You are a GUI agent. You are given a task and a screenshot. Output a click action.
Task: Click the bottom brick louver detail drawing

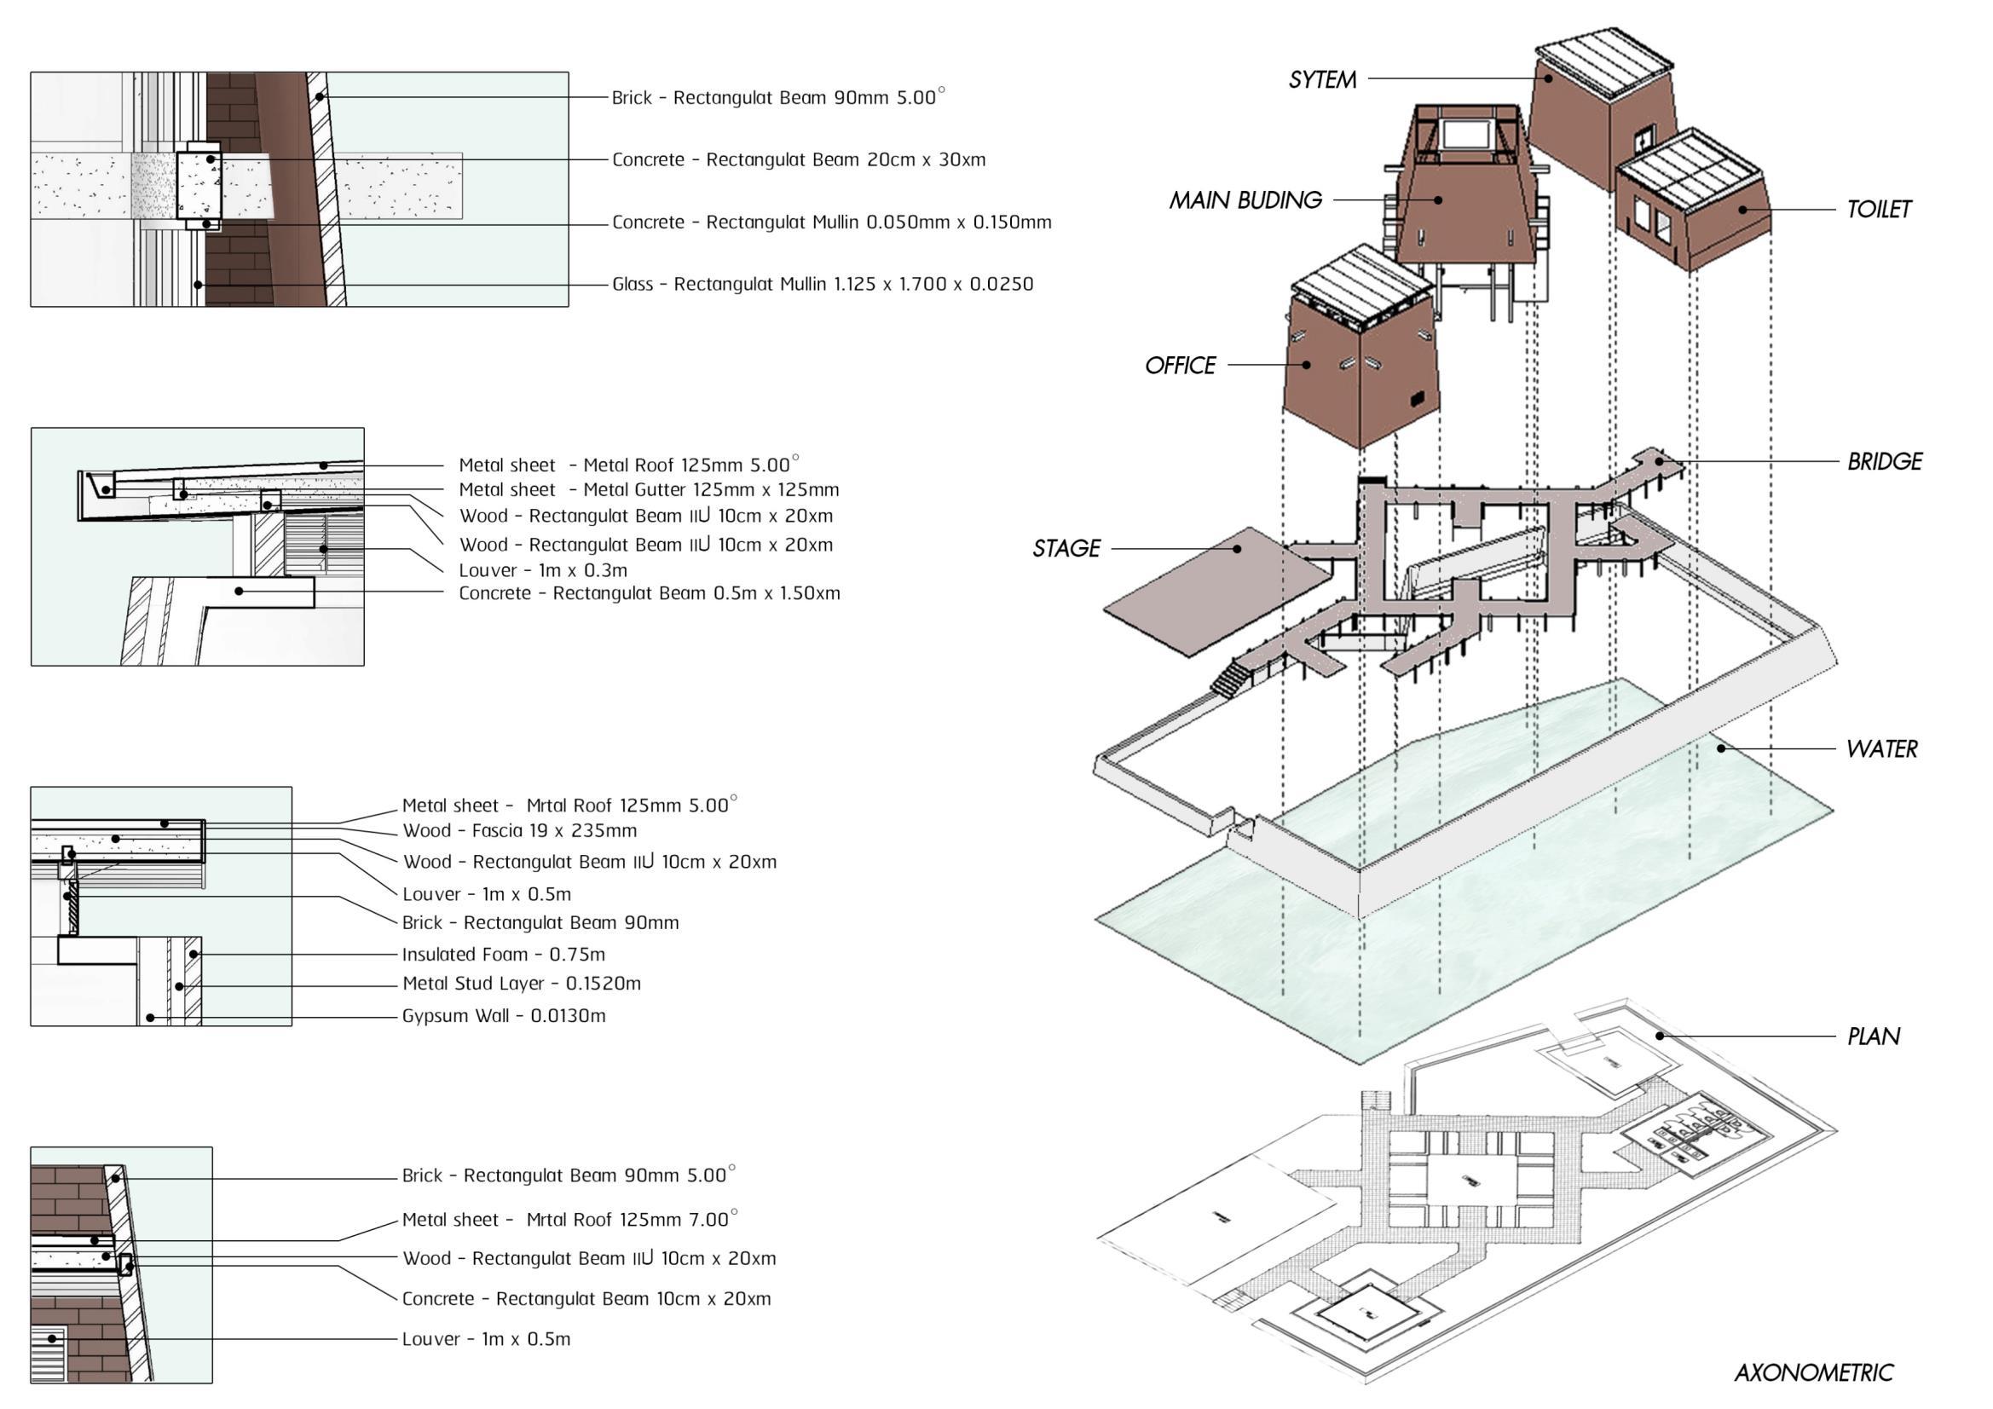(122, 1265)
